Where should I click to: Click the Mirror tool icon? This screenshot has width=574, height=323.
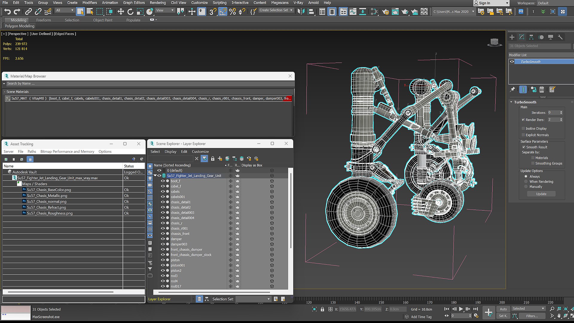click(301, 12)
